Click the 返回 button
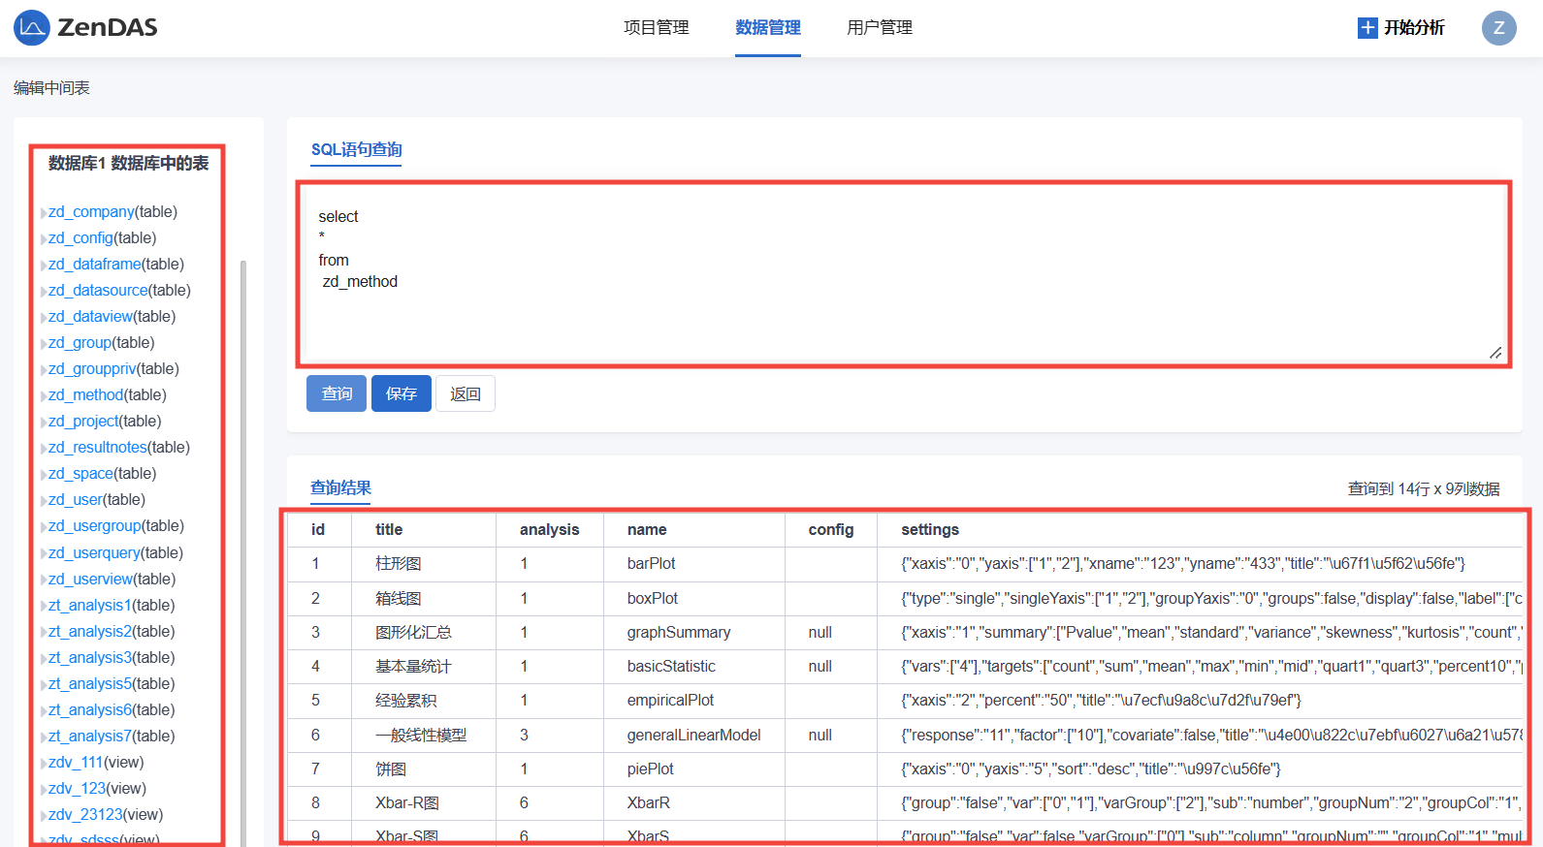1543x847 pixels. (465, 393)
